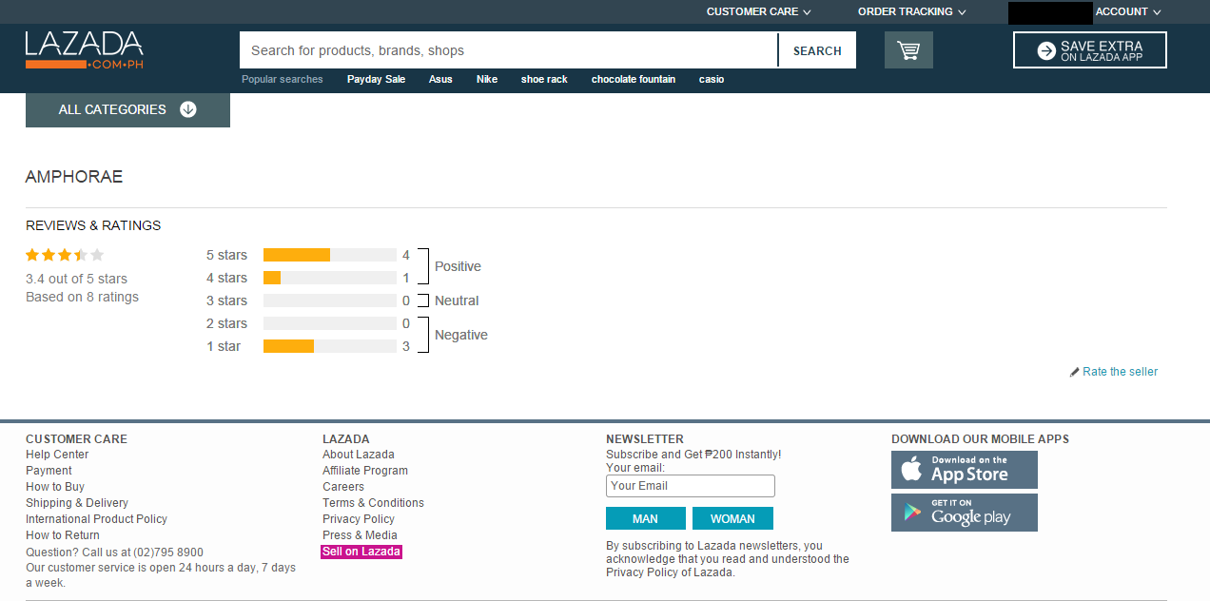Screen dimensions: 1210x601
Task: Click the 2 stars rating bar
Action: pyautogui.click(x=330, y=323)
